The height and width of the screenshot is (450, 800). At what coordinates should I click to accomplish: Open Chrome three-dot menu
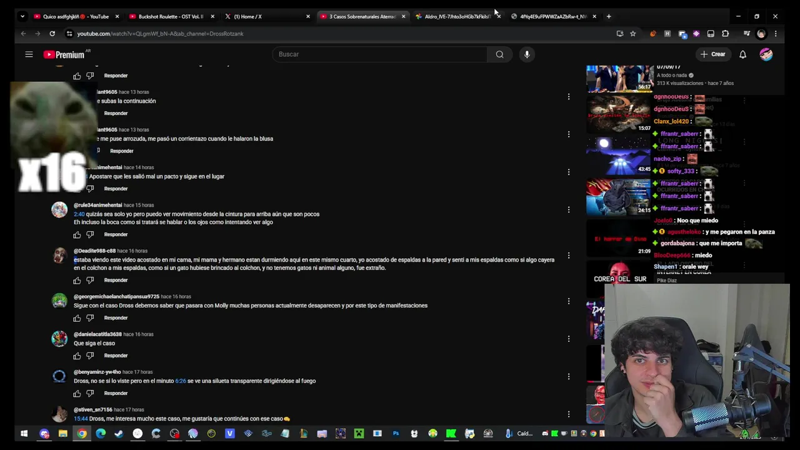tap(776, 34)
